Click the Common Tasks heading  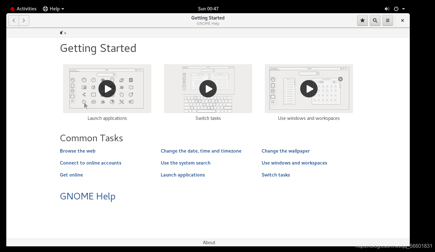tap(91, 138)
